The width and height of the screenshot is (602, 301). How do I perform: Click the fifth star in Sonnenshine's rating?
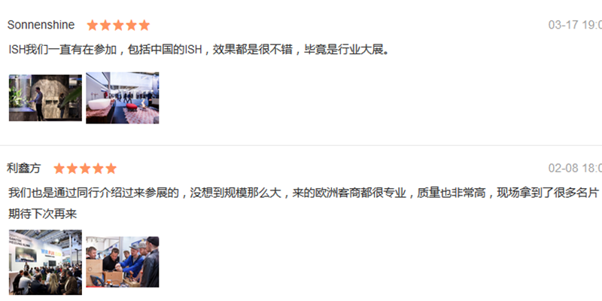click(x=144, y=26)
